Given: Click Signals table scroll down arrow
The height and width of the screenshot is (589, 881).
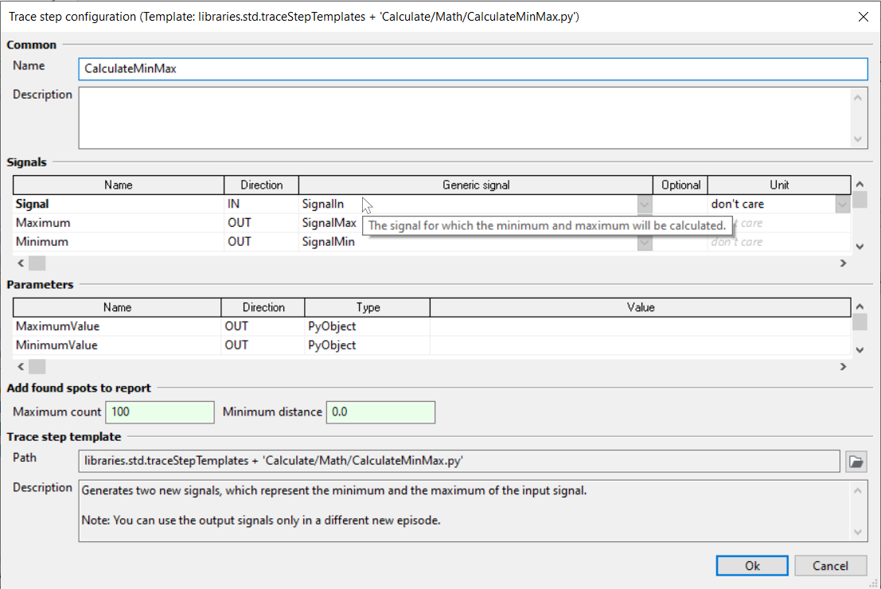Looking at the screenshot, I should (860, 247).
